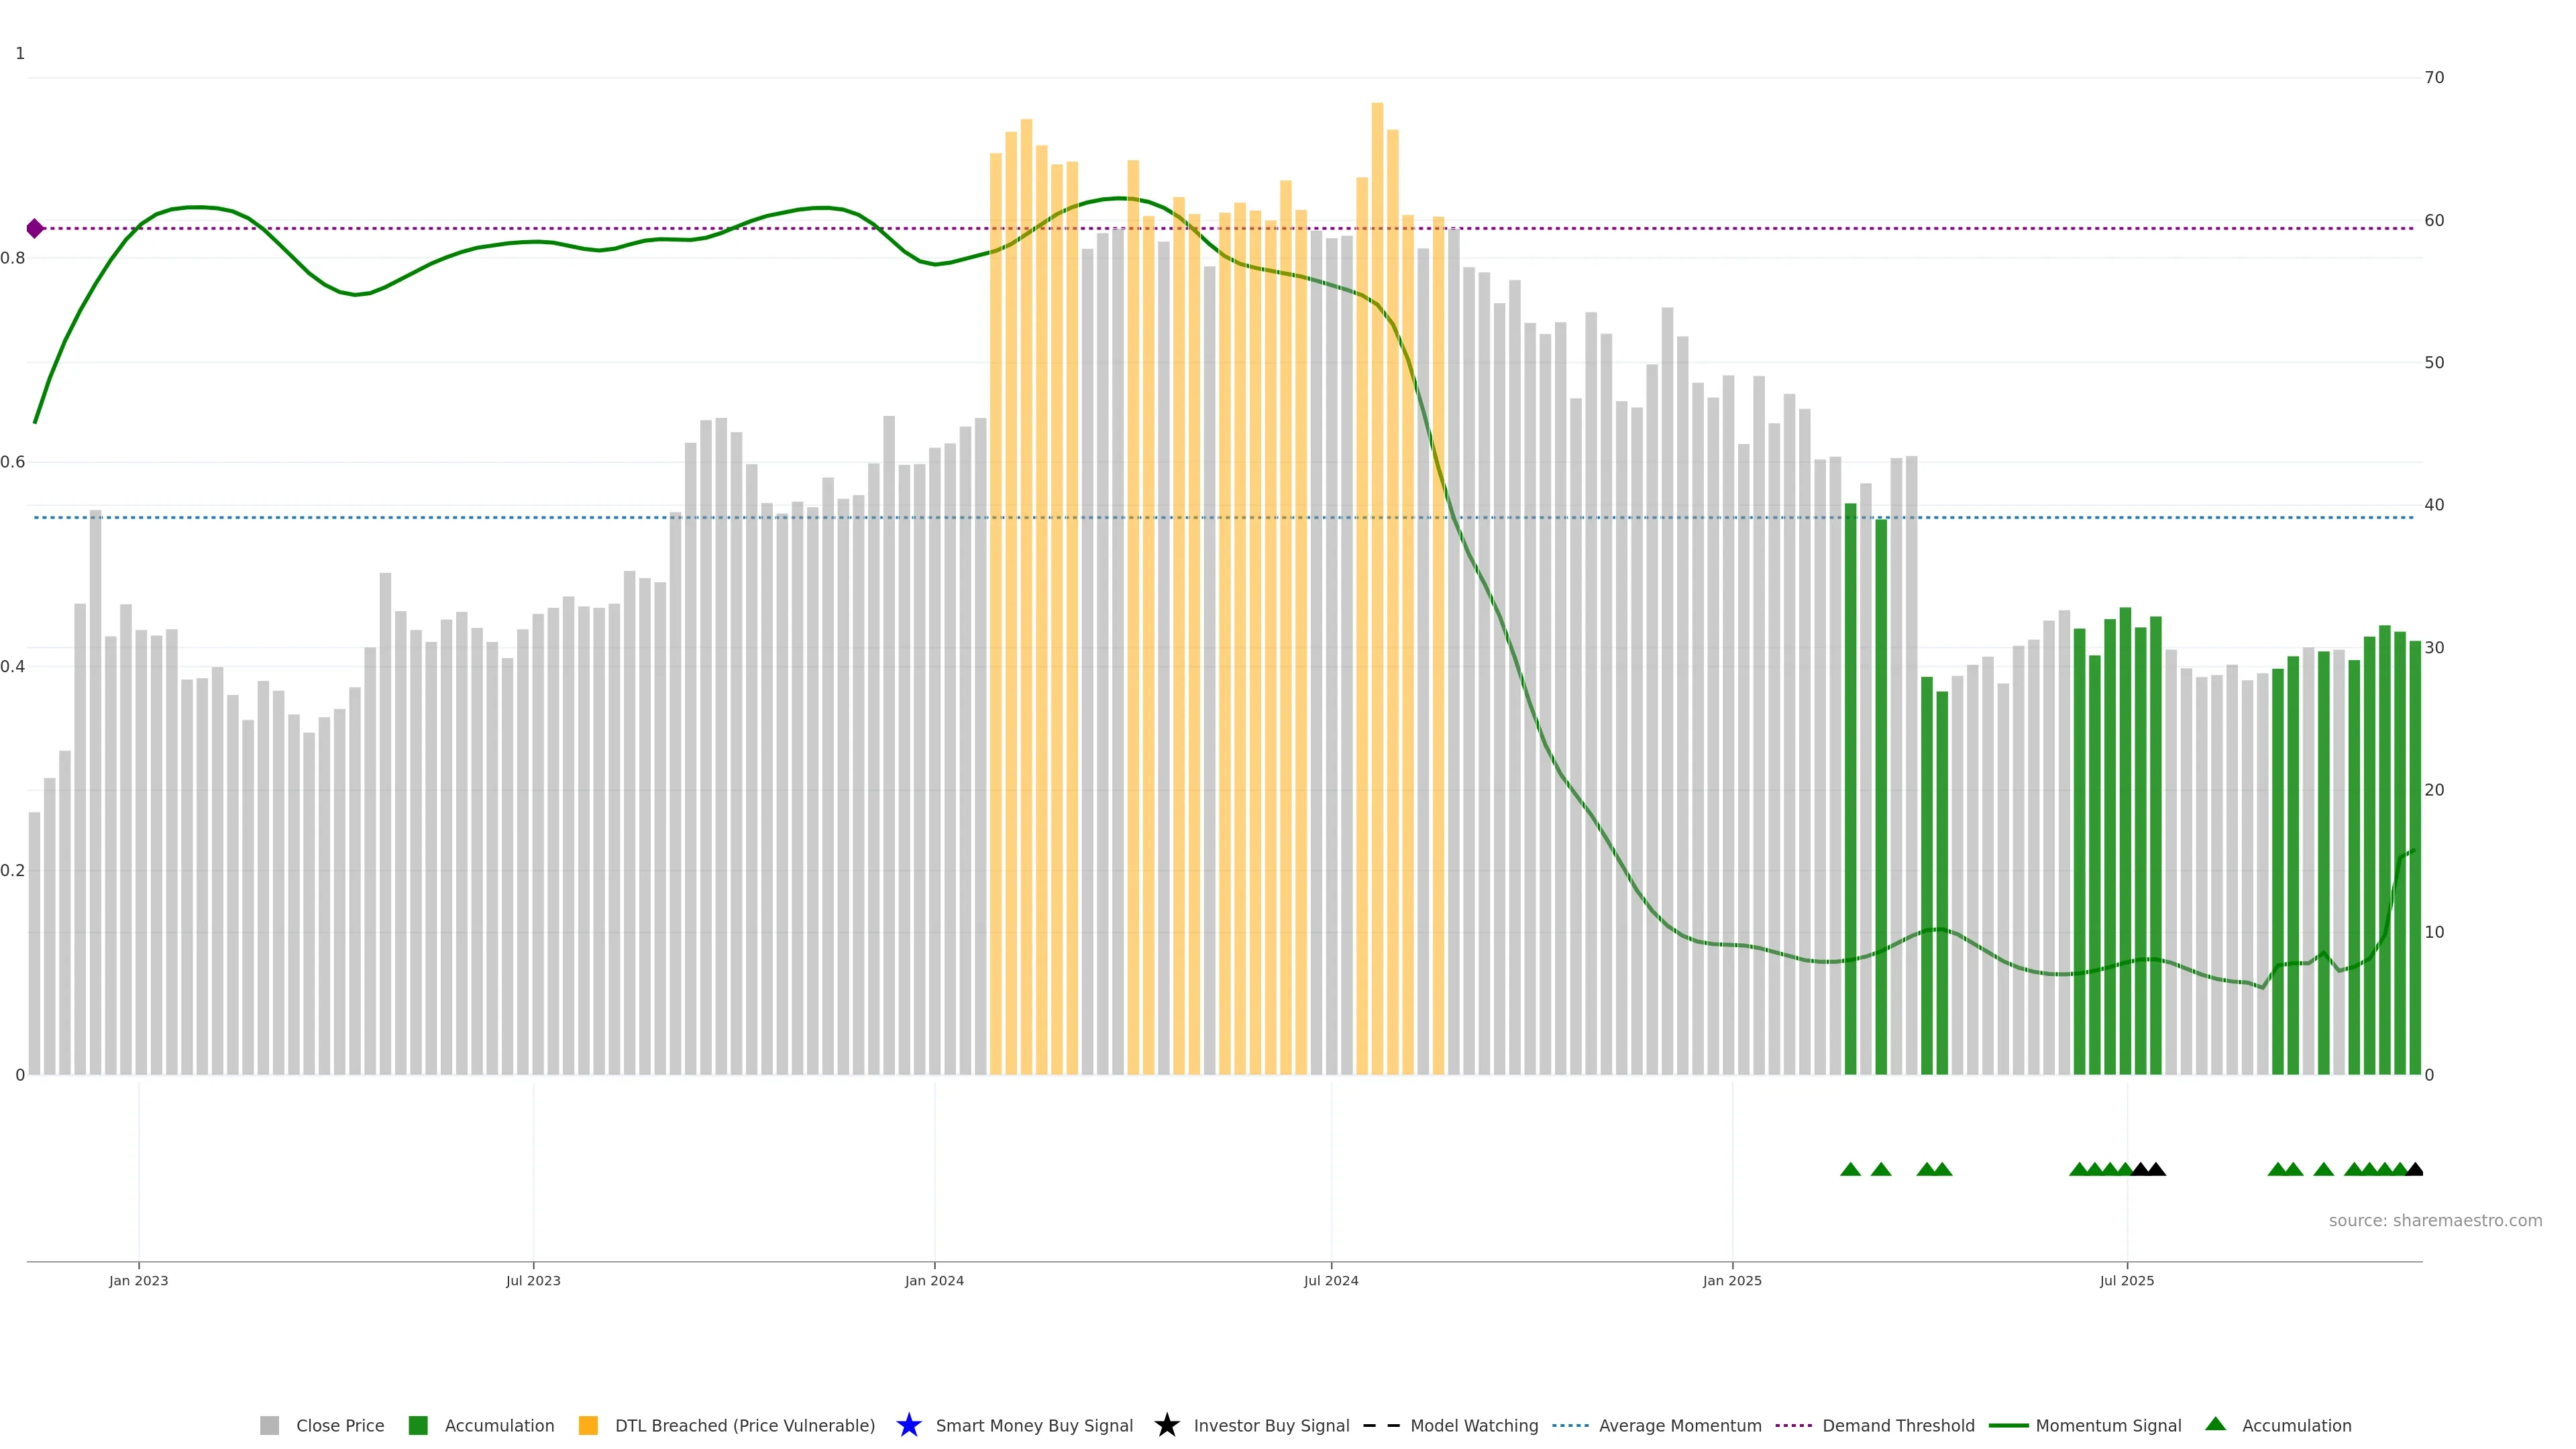Click the green Accumulation square legend swatch
The height and width of the screenshot is (1449, 2576).
(x=418, y=1425)
